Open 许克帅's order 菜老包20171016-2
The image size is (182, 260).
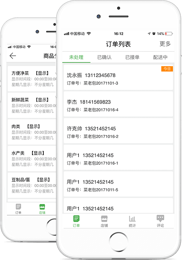[x=118, y=131]
